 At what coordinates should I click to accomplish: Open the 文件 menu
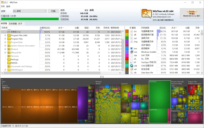(x=3, y=7)
